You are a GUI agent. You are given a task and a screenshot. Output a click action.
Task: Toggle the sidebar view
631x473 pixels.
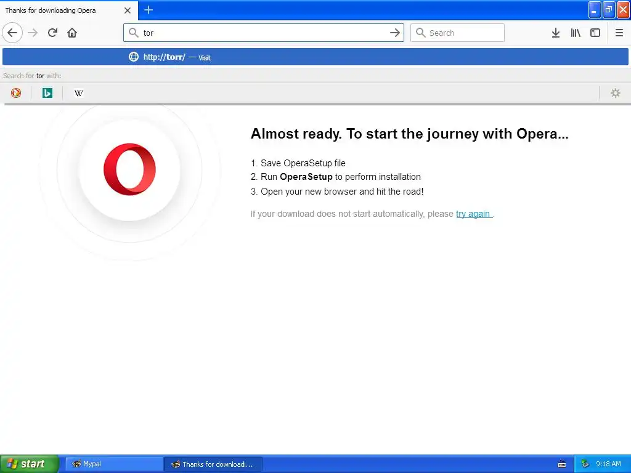click(595, 33)
